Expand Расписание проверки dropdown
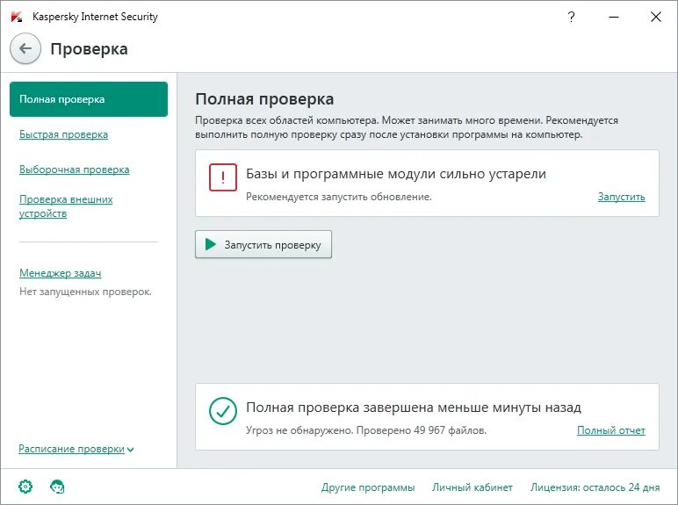This screenshot has width=678, height=505. [76, 449]
